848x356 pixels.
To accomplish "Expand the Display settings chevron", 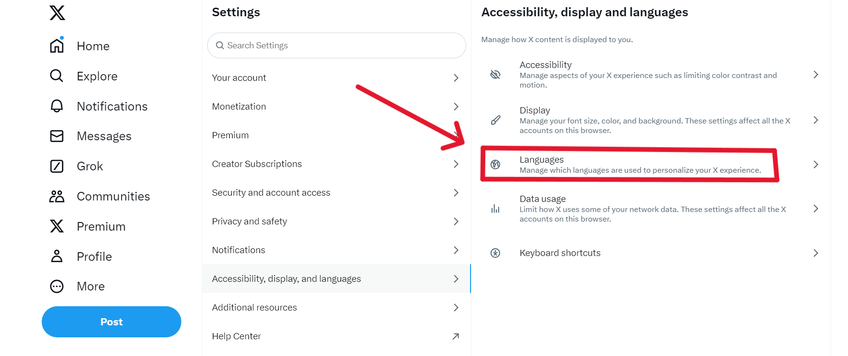I will (815, 120).
